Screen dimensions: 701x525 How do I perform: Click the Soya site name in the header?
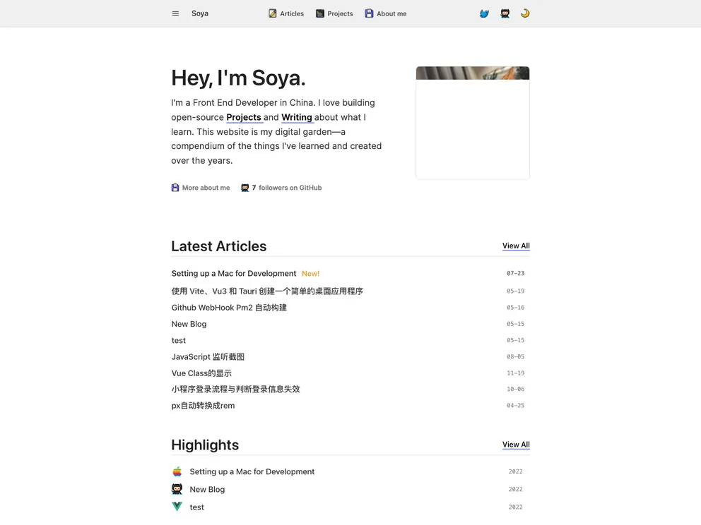[x=200, y=13]
